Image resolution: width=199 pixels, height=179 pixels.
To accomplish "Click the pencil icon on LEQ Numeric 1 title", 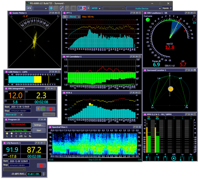I will [x=36, y=143].
